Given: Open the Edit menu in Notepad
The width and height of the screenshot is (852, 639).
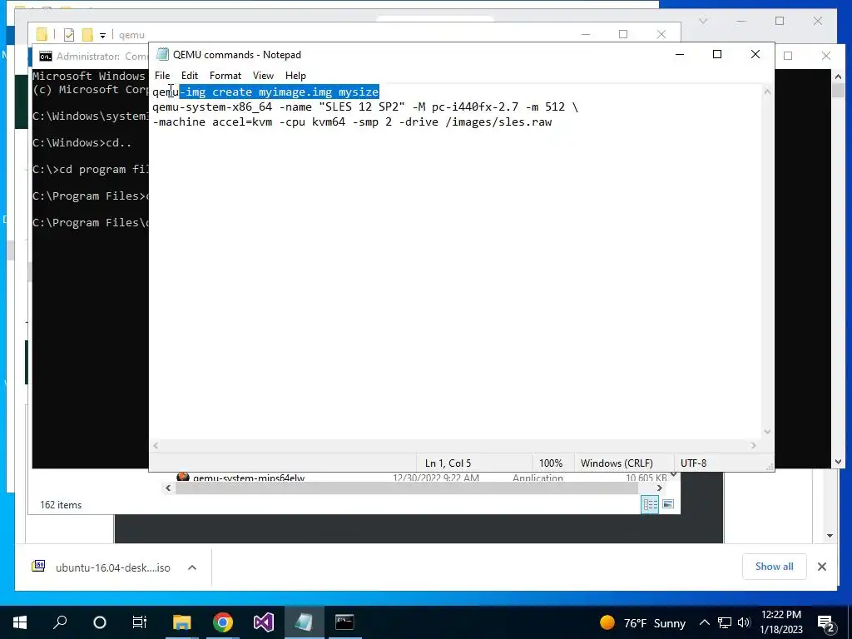Looking at the screenshot, I should point(190,76).
